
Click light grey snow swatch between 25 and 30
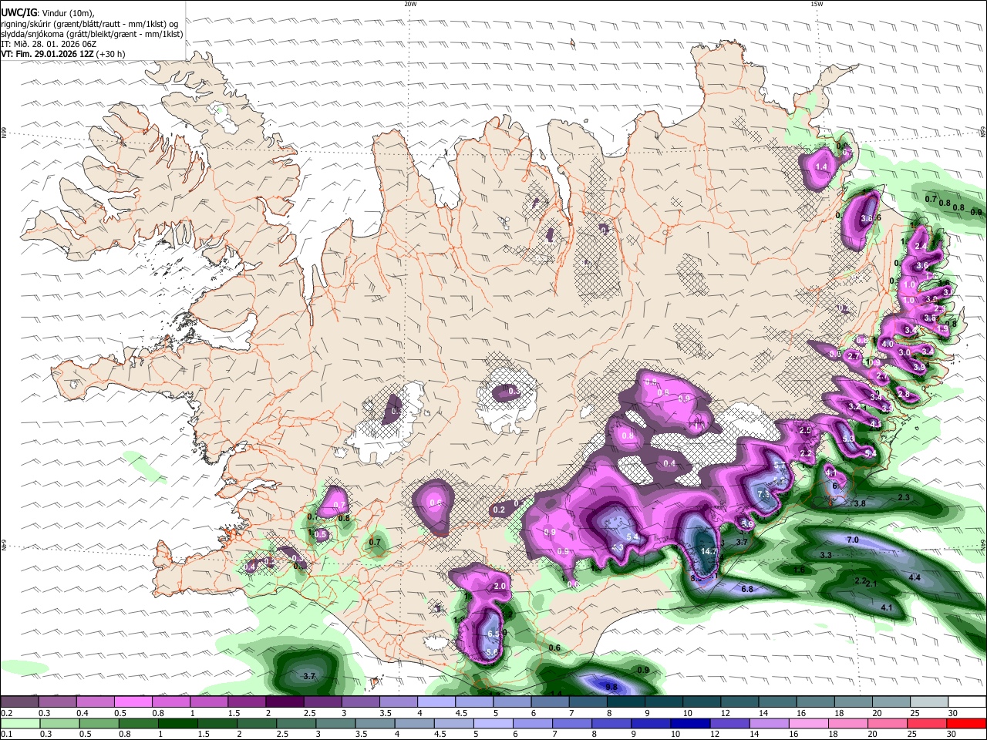click(x=929, y=702)
